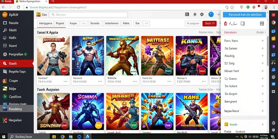Screen dimensions: 278x139
Task: Bookmark page with the star icon
Action: point(232,7)
